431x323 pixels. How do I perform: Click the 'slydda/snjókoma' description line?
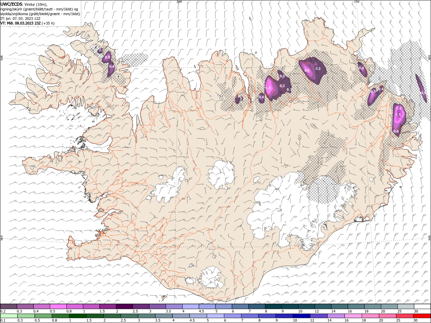40,14
